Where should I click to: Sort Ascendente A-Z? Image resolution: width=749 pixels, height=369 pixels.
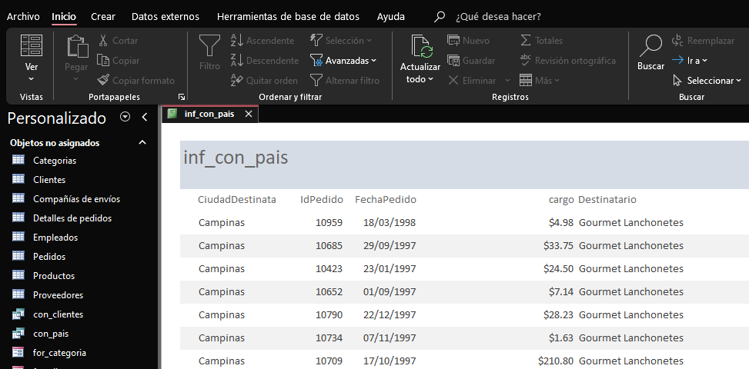[262, 41]
